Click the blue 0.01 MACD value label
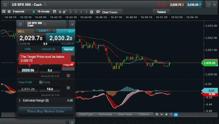The image size is (219, 124). (210, 91)
